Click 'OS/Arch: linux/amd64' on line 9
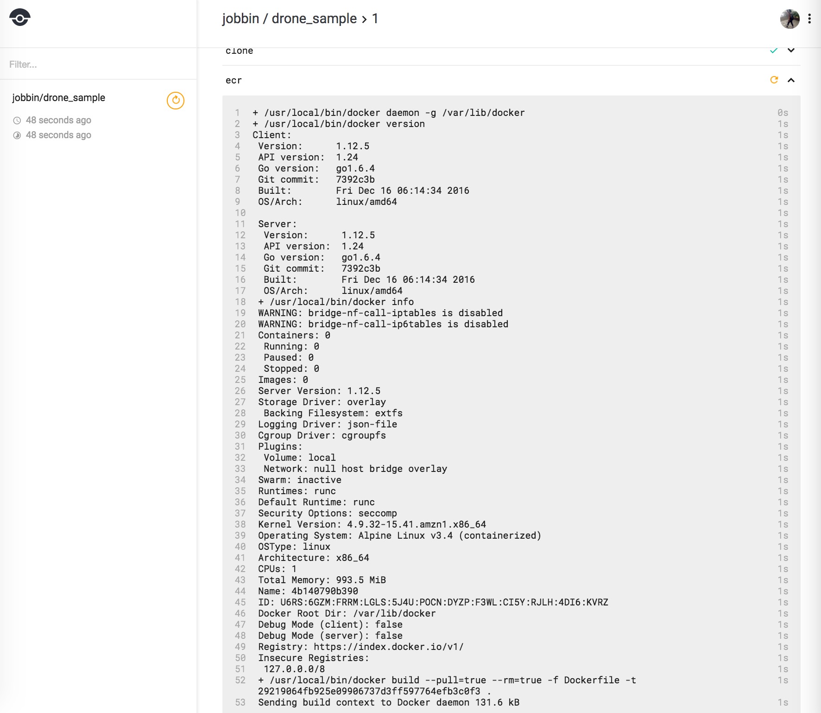 pos(328,202)
